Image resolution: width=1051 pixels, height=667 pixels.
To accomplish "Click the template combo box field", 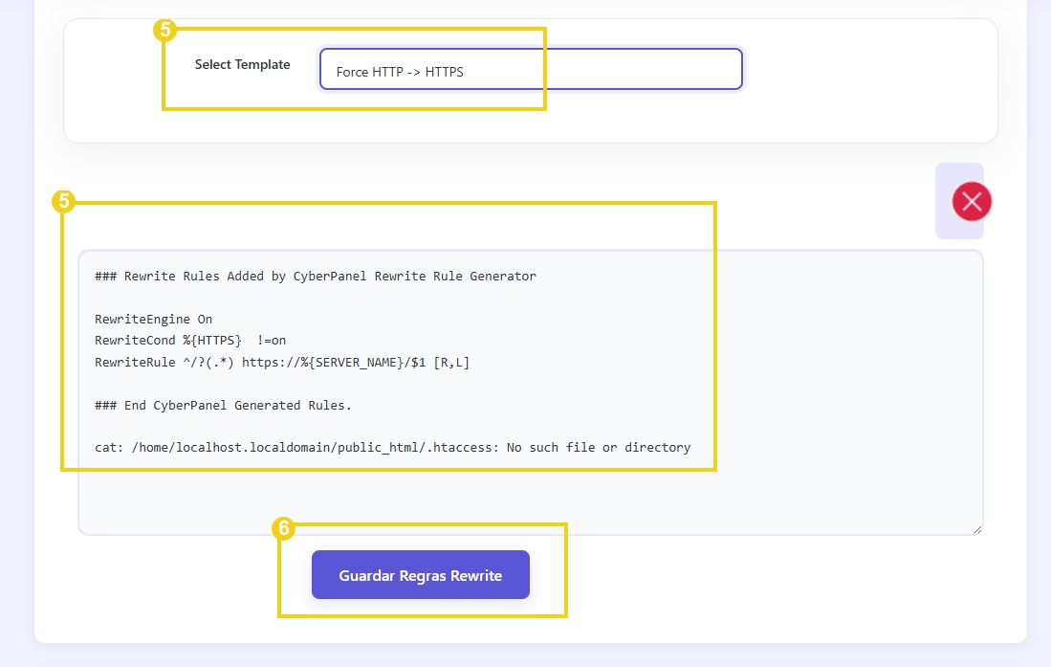I will 531,69.
